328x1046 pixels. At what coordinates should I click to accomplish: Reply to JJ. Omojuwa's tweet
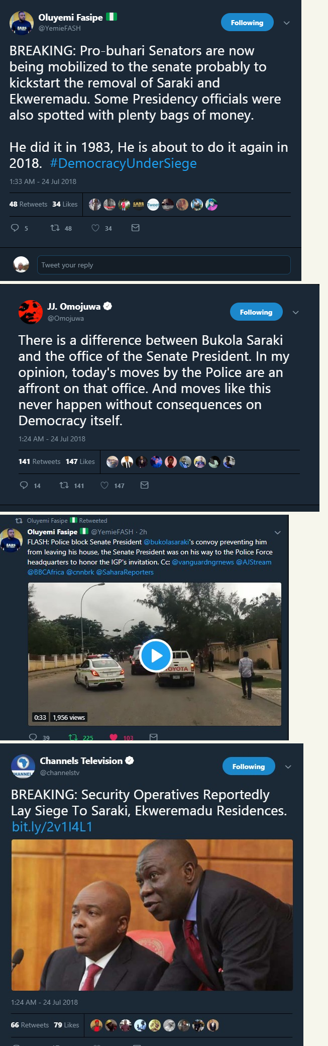tap(24, 486)
